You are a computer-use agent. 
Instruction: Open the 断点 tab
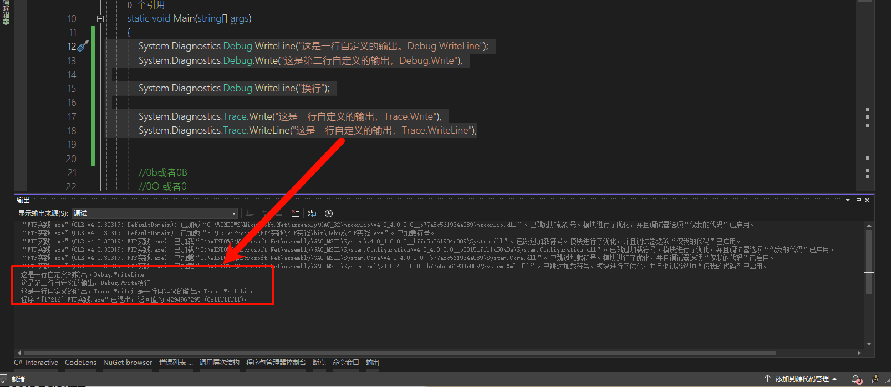(319, 363)
